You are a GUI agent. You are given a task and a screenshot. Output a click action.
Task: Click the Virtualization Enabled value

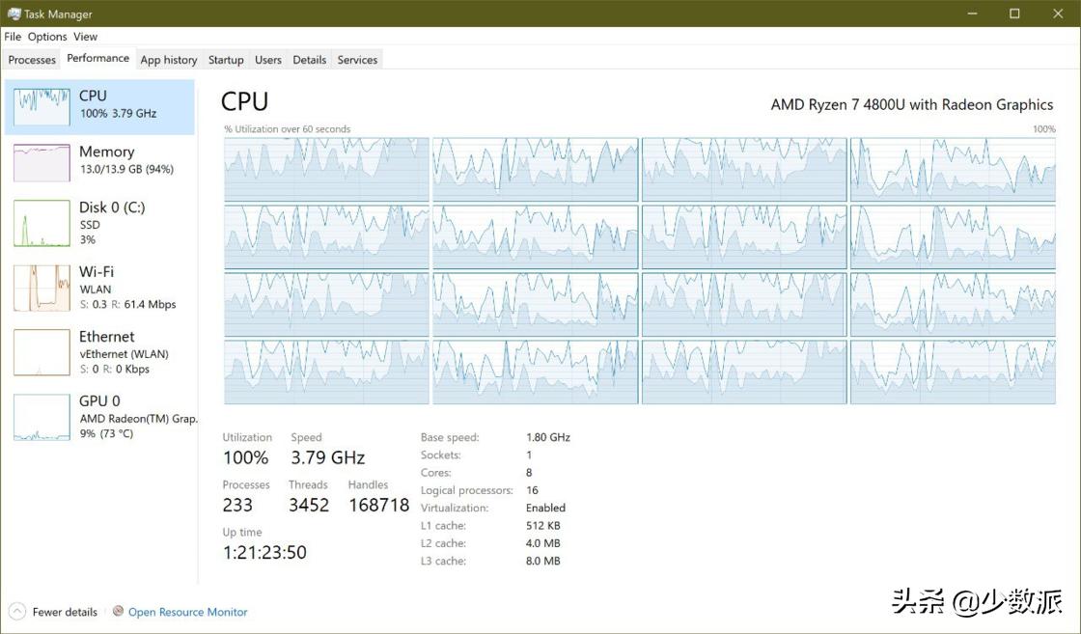[x=545, y=508]
